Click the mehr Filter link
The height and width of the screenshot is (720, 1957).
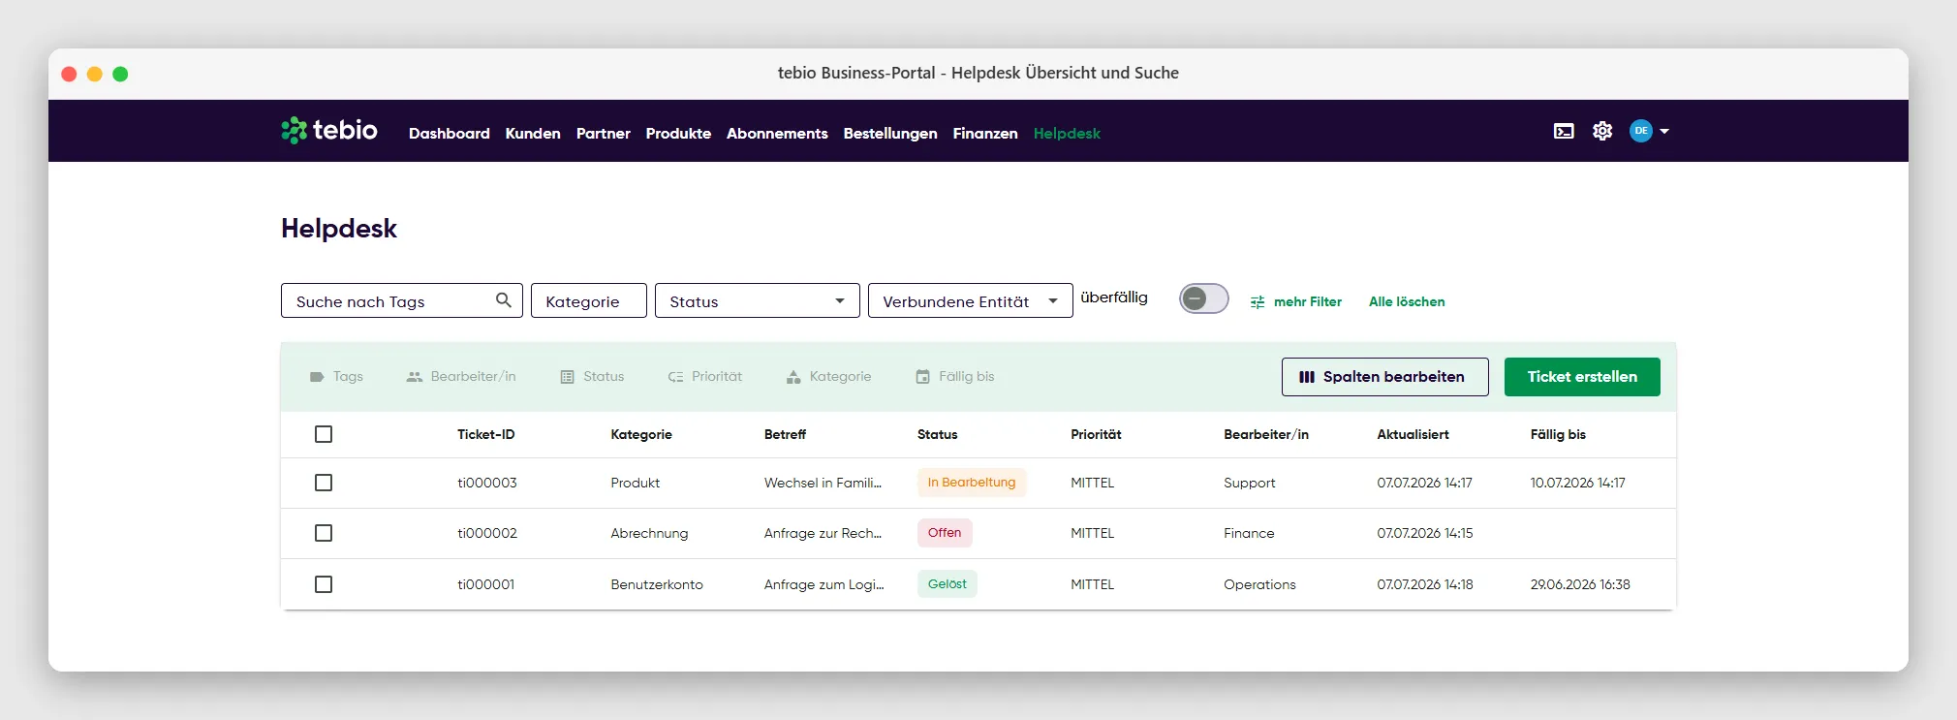click(x=1308, y=302)
